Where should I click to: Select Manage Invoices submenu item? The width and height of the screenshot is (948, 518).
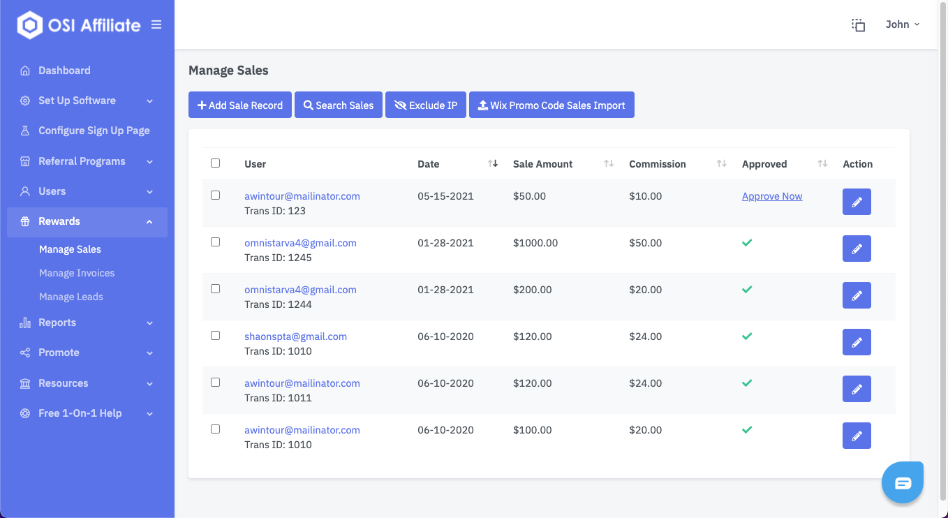(x=77, y=273)
